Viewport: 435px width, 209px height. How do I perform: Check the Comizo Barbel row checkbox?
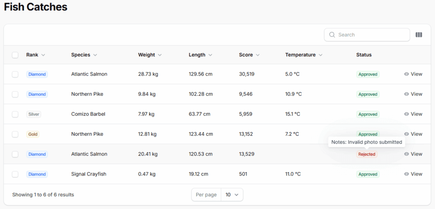tap(15, 114)
